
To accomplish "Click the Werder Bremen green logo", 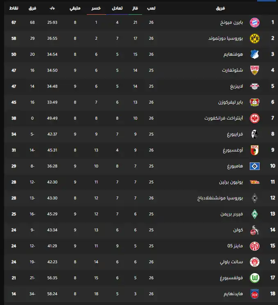I will (255, 214).
